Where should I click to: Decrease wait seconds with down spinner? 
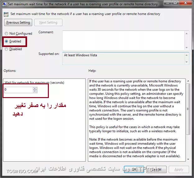35,91
